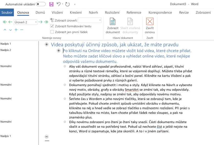Undo the last action

59,4
